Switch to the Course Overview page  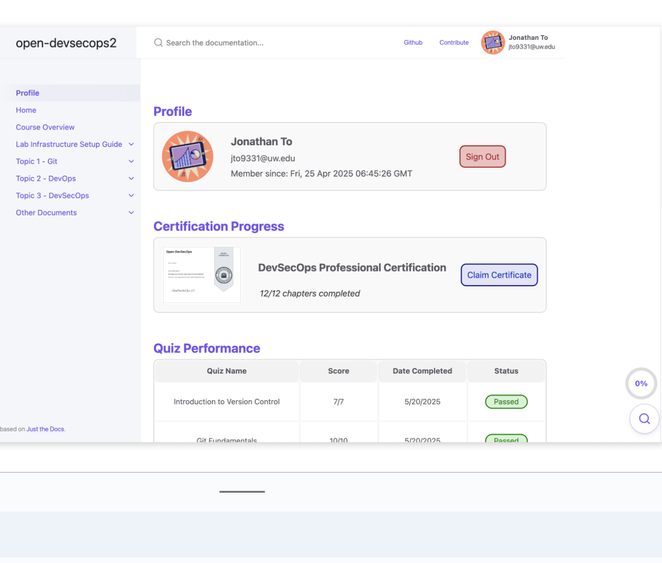45,127
